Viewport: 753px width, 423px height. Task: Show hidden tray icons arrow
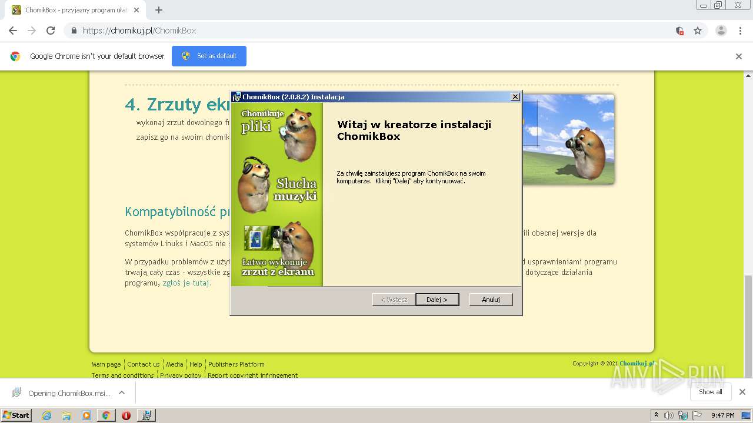click(x=656, y=415)
